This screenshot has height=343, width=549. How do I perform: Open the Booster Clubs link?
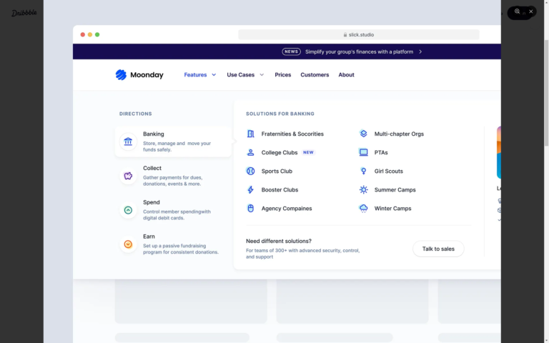click(280, 189)
